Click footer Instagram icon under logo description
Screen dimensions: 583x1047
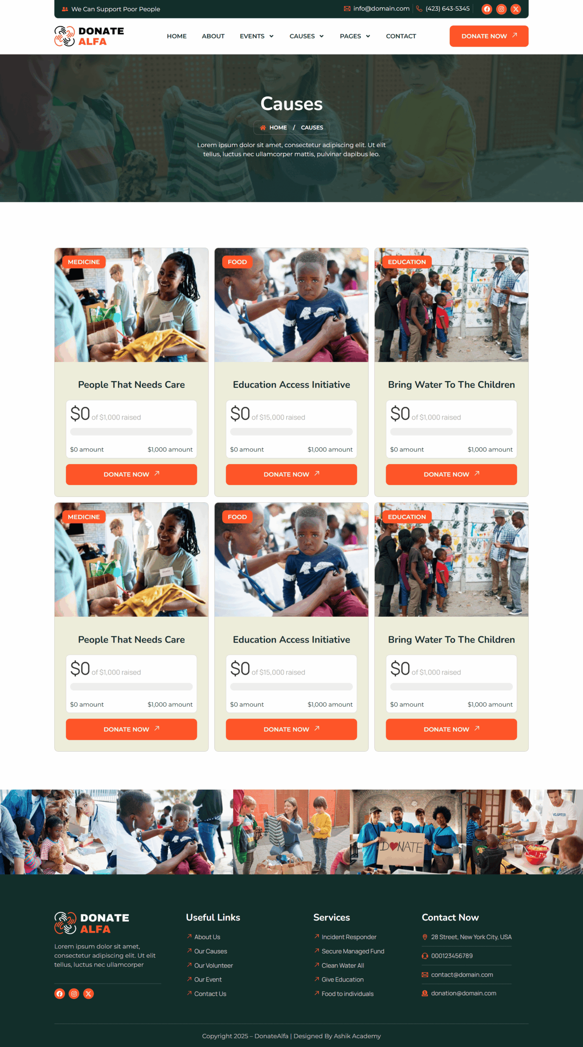coord(74,993)
